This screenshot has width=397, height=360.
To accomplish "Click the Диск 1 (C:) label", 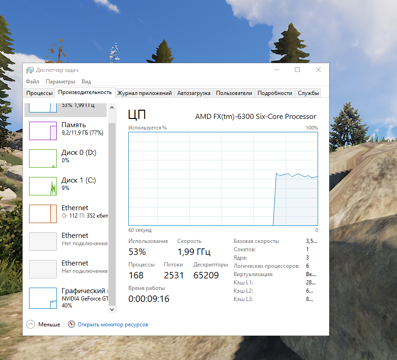I will pos(78,180).
